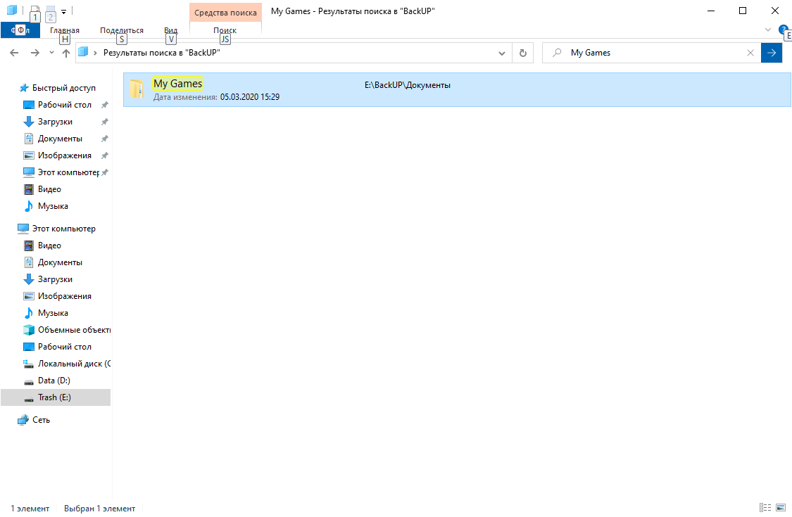Expand the ribbon with the chevron
This screenshot has width=792, height=517.
[768, 30]
